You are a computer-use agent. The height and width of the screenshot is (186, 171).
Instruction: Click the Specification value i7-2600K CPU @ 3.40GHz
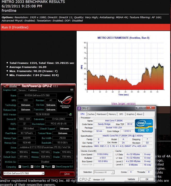123,136
